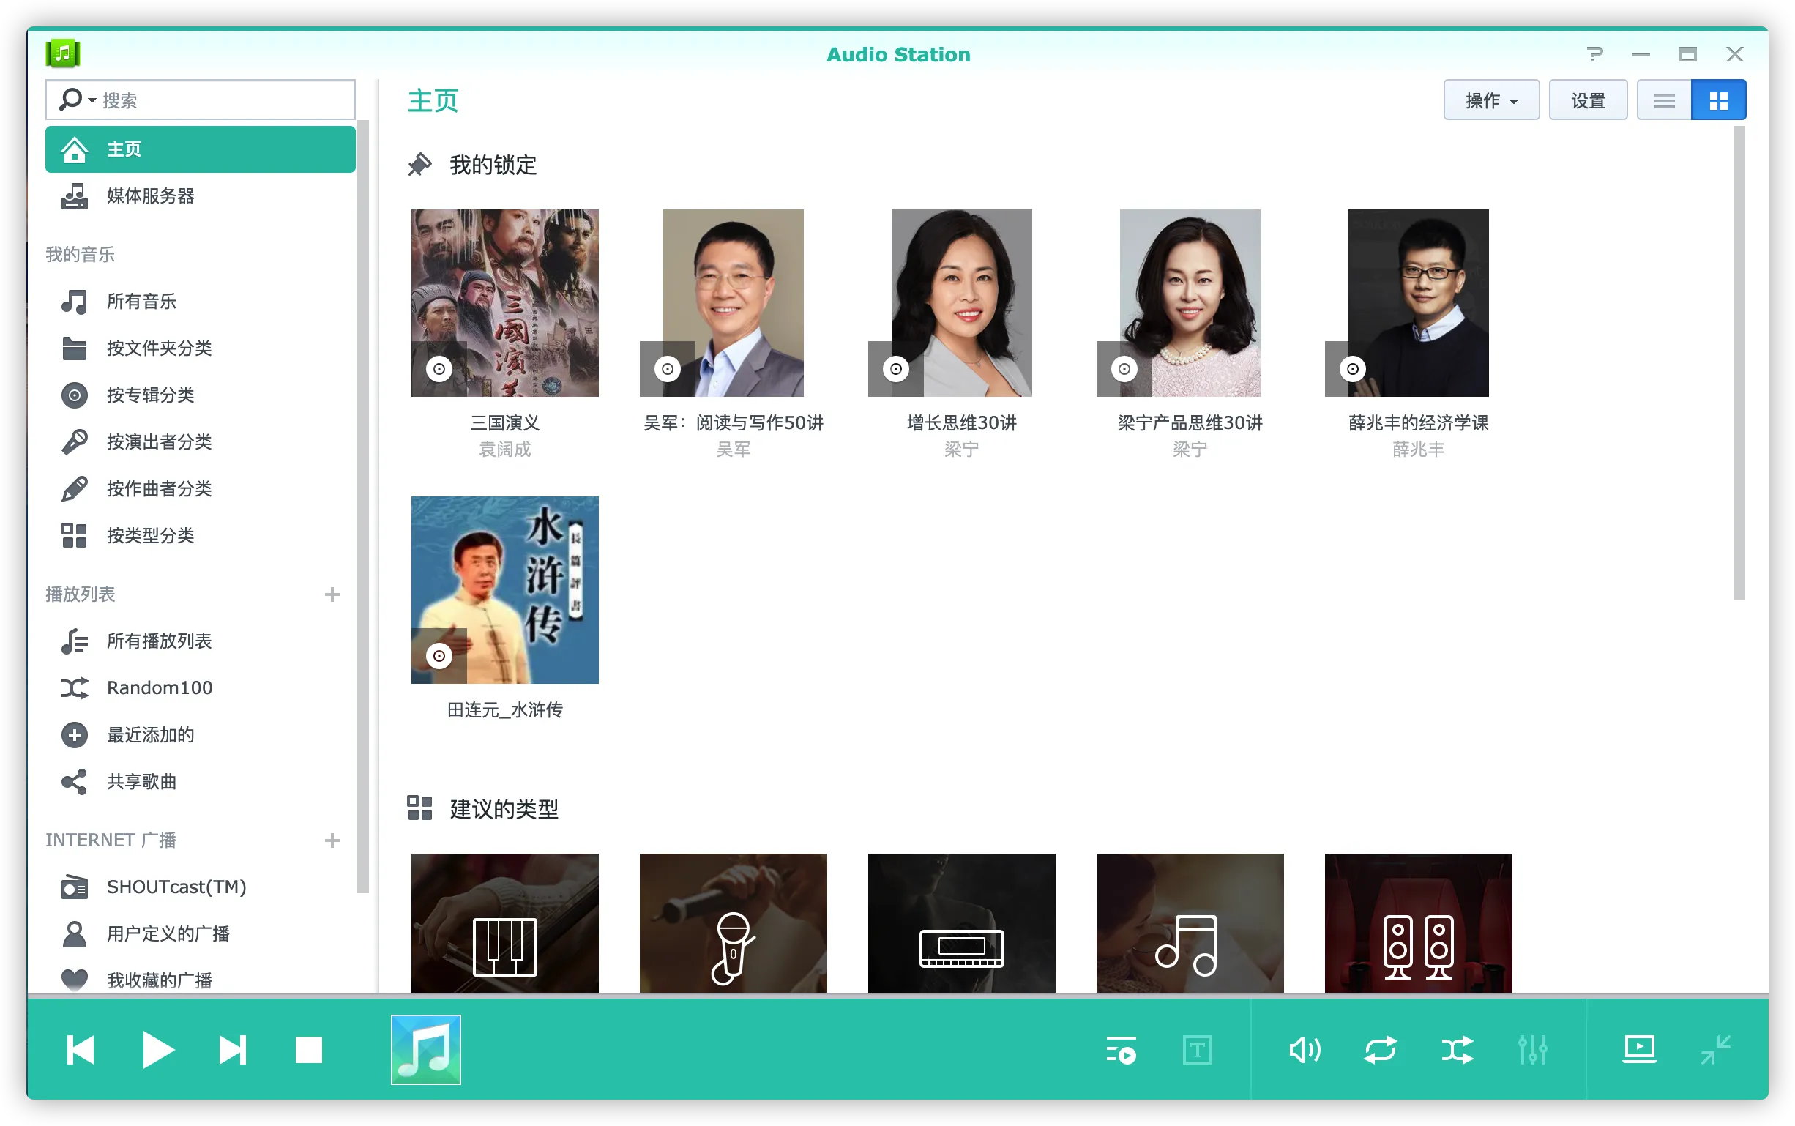
Task: Open 所有音乐 in the sidebar
Action: pos(201,302)
